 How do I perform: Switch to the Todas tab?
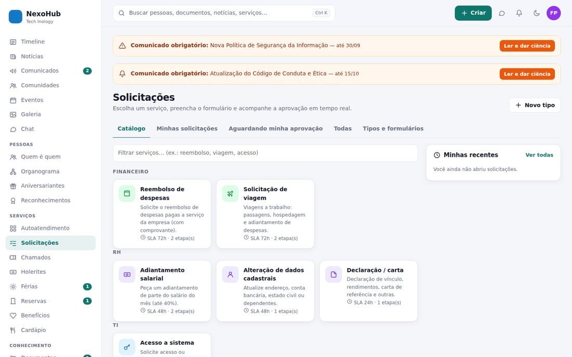[x=343, y=128]
